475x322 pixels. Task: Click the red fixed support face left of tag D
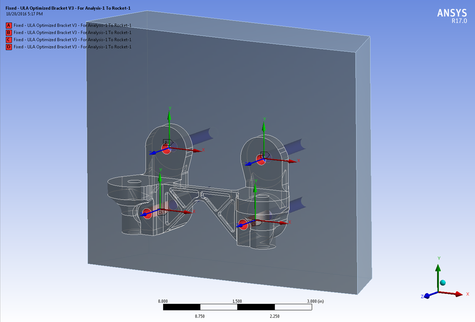147,214
